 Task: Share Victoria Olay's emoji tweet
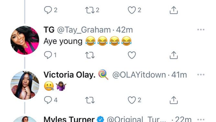point(174,100)
